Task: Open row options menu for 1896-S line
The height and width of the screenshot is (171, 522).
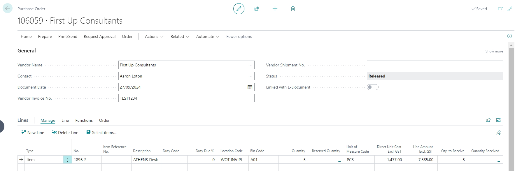Action: point(67,160)
